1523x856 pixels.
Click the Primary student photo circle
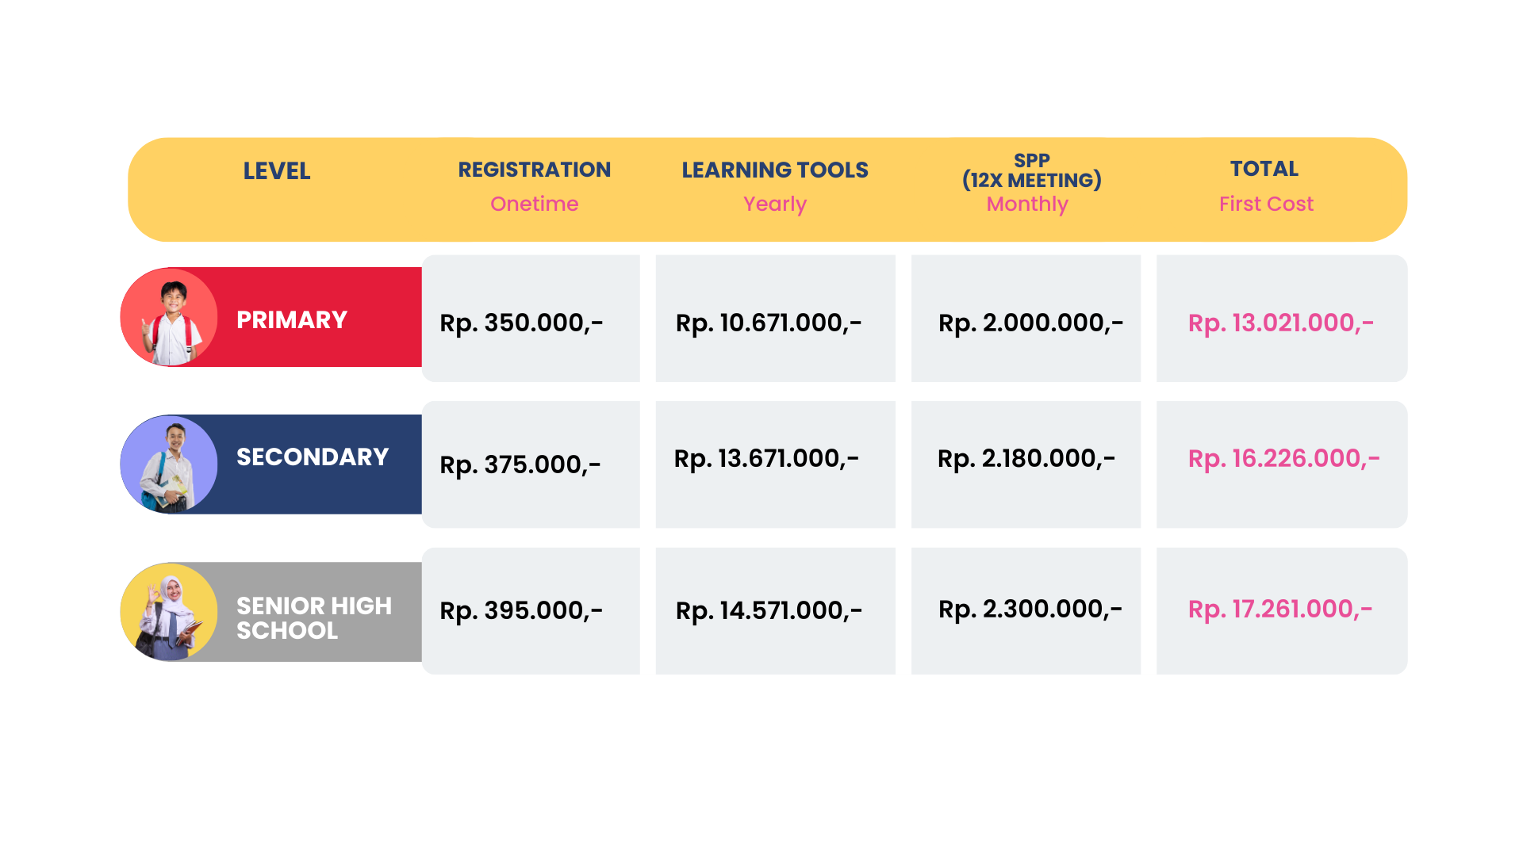pos(169,317)
